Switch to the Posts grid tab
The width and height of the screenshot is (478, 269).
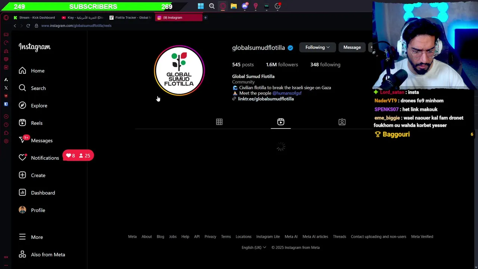click(x=219, y=122)
